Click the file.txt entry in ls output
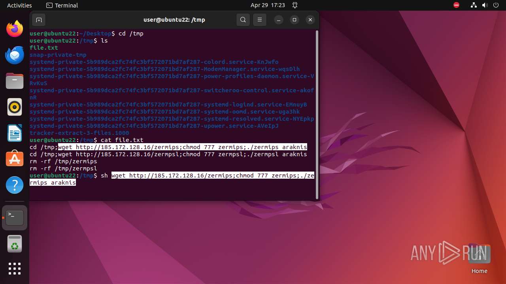This screenshot has width=506, height=284. click(x=44, y=48)
